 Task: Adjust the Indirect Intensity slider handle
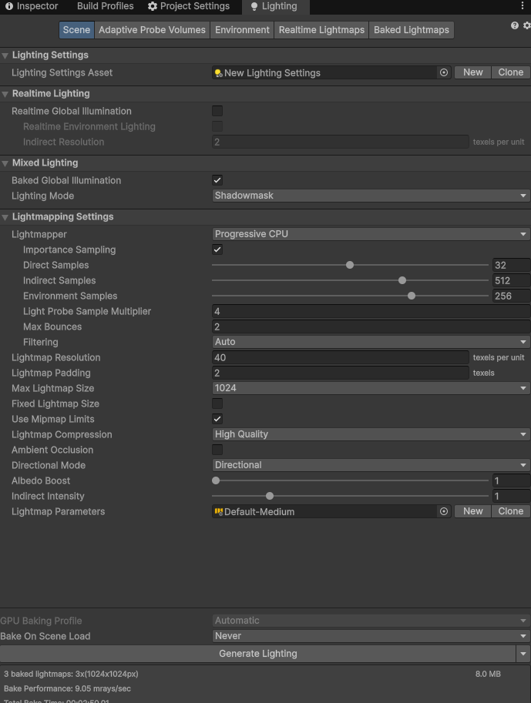[269, 496]
